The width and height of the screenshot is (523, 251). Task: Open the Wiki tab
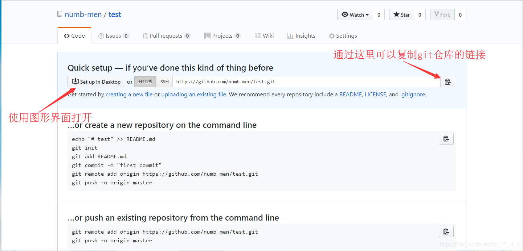coord(264,35)
